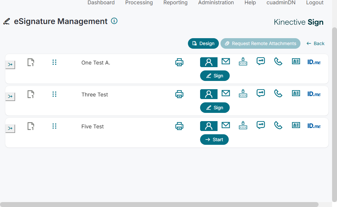Expand the One Test A. signer row
The image size is (337, 207).
[x=10, y=65]
